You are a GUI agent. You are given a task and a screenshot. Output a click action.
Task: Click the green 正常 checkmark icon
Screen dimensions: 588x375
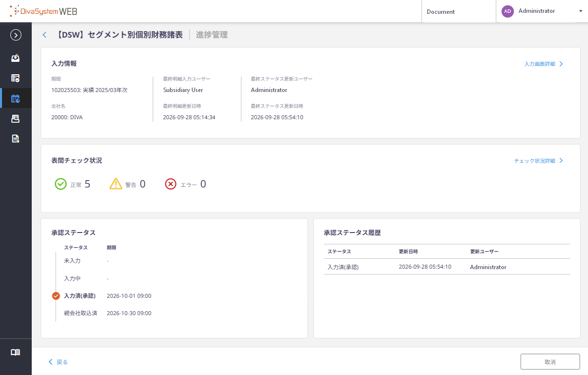pyautogui.click(x=61, y=184)
